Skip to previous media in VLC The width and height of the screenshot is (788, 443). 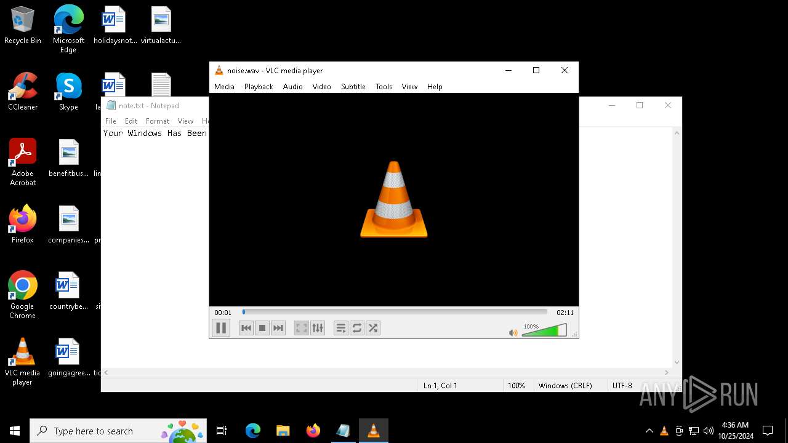pyautogui.click(x=246, y=328)
